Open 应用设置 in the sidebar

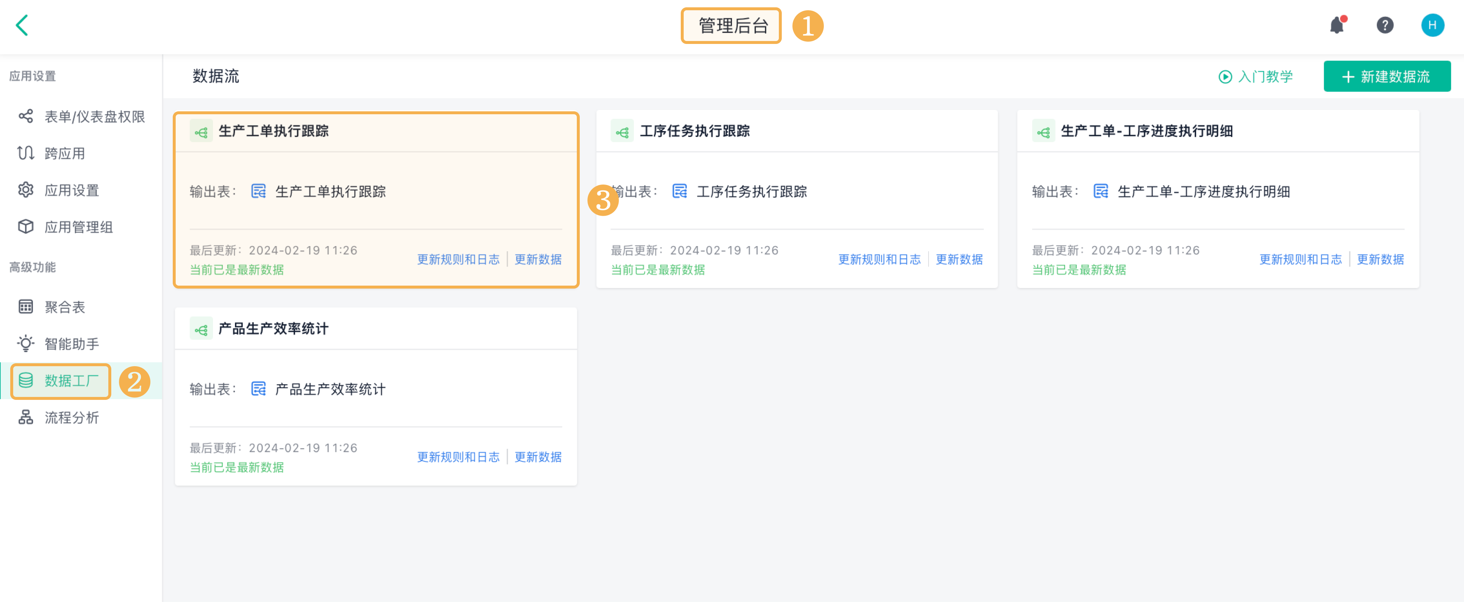pos(81,190)
